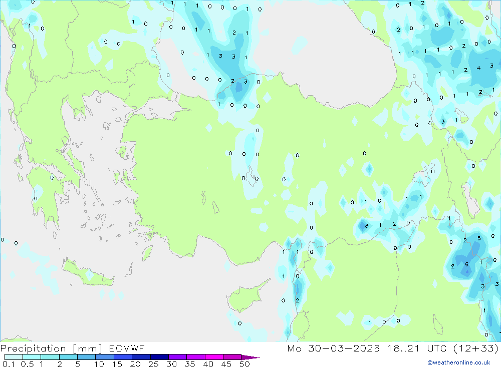Click the '[mm]' unit label
Screen dimensions: 501x367
87,348
